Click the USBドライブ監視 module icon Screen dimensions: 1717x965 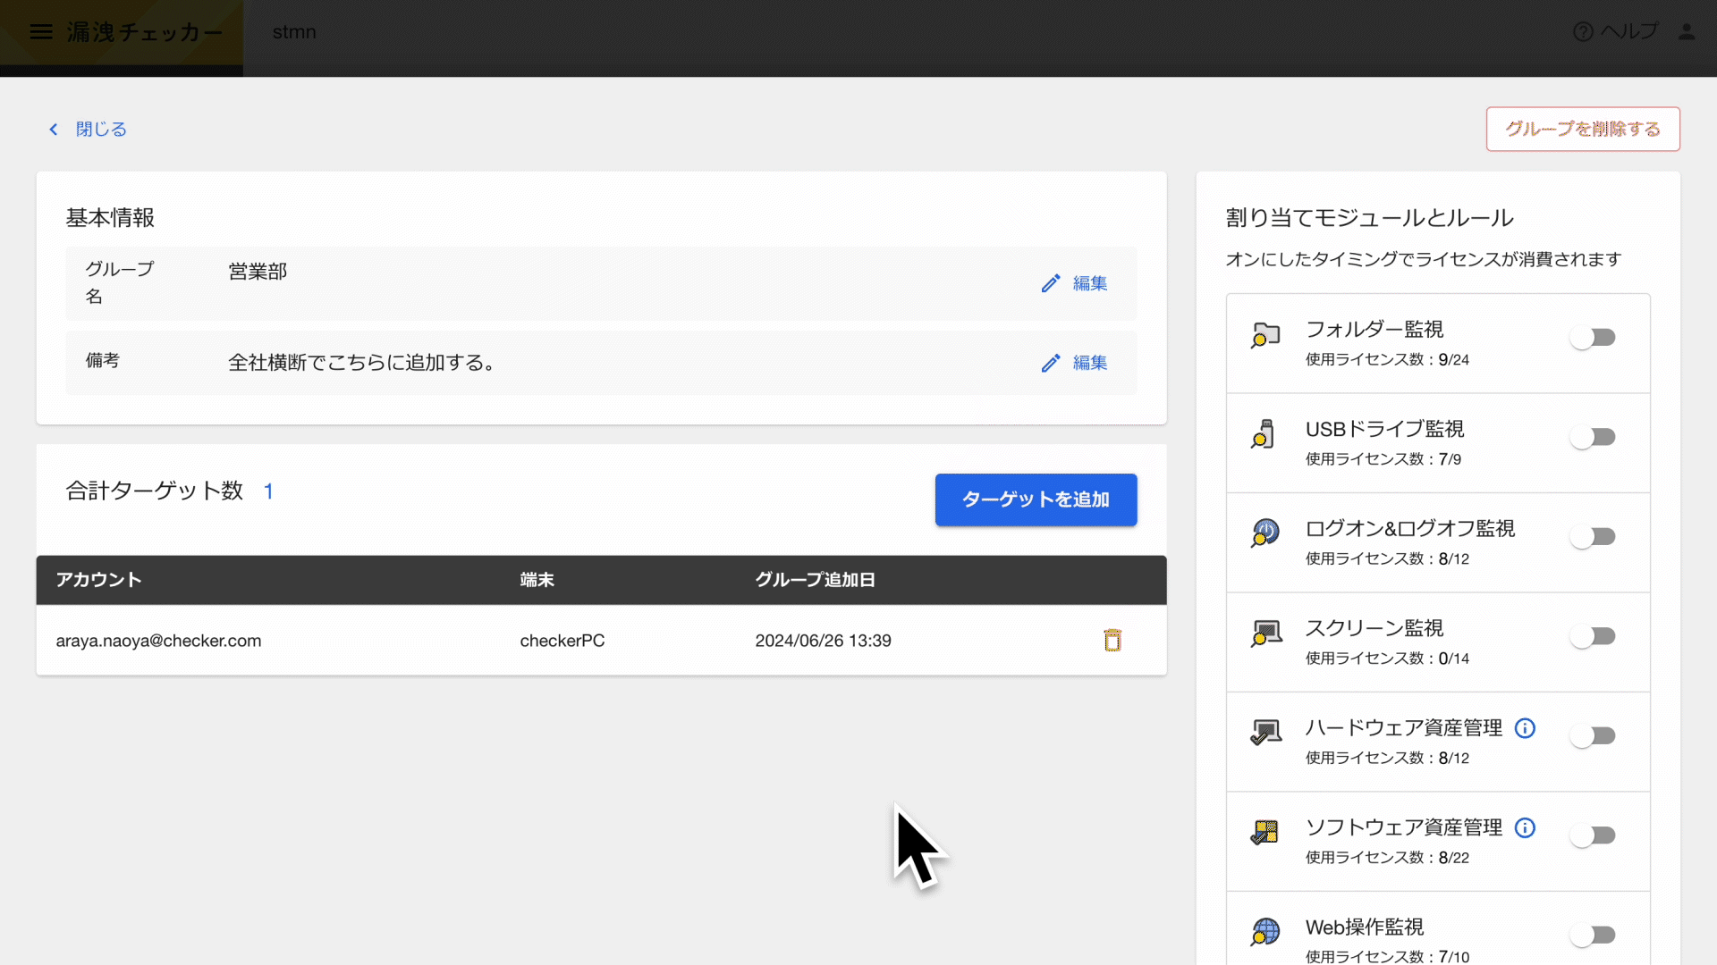[1264, 434]
